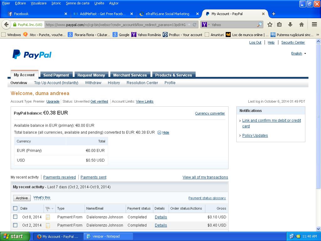This screenshot has height=241, width=321.
Task: Click into the URL address field
Action: coord(116,24)
